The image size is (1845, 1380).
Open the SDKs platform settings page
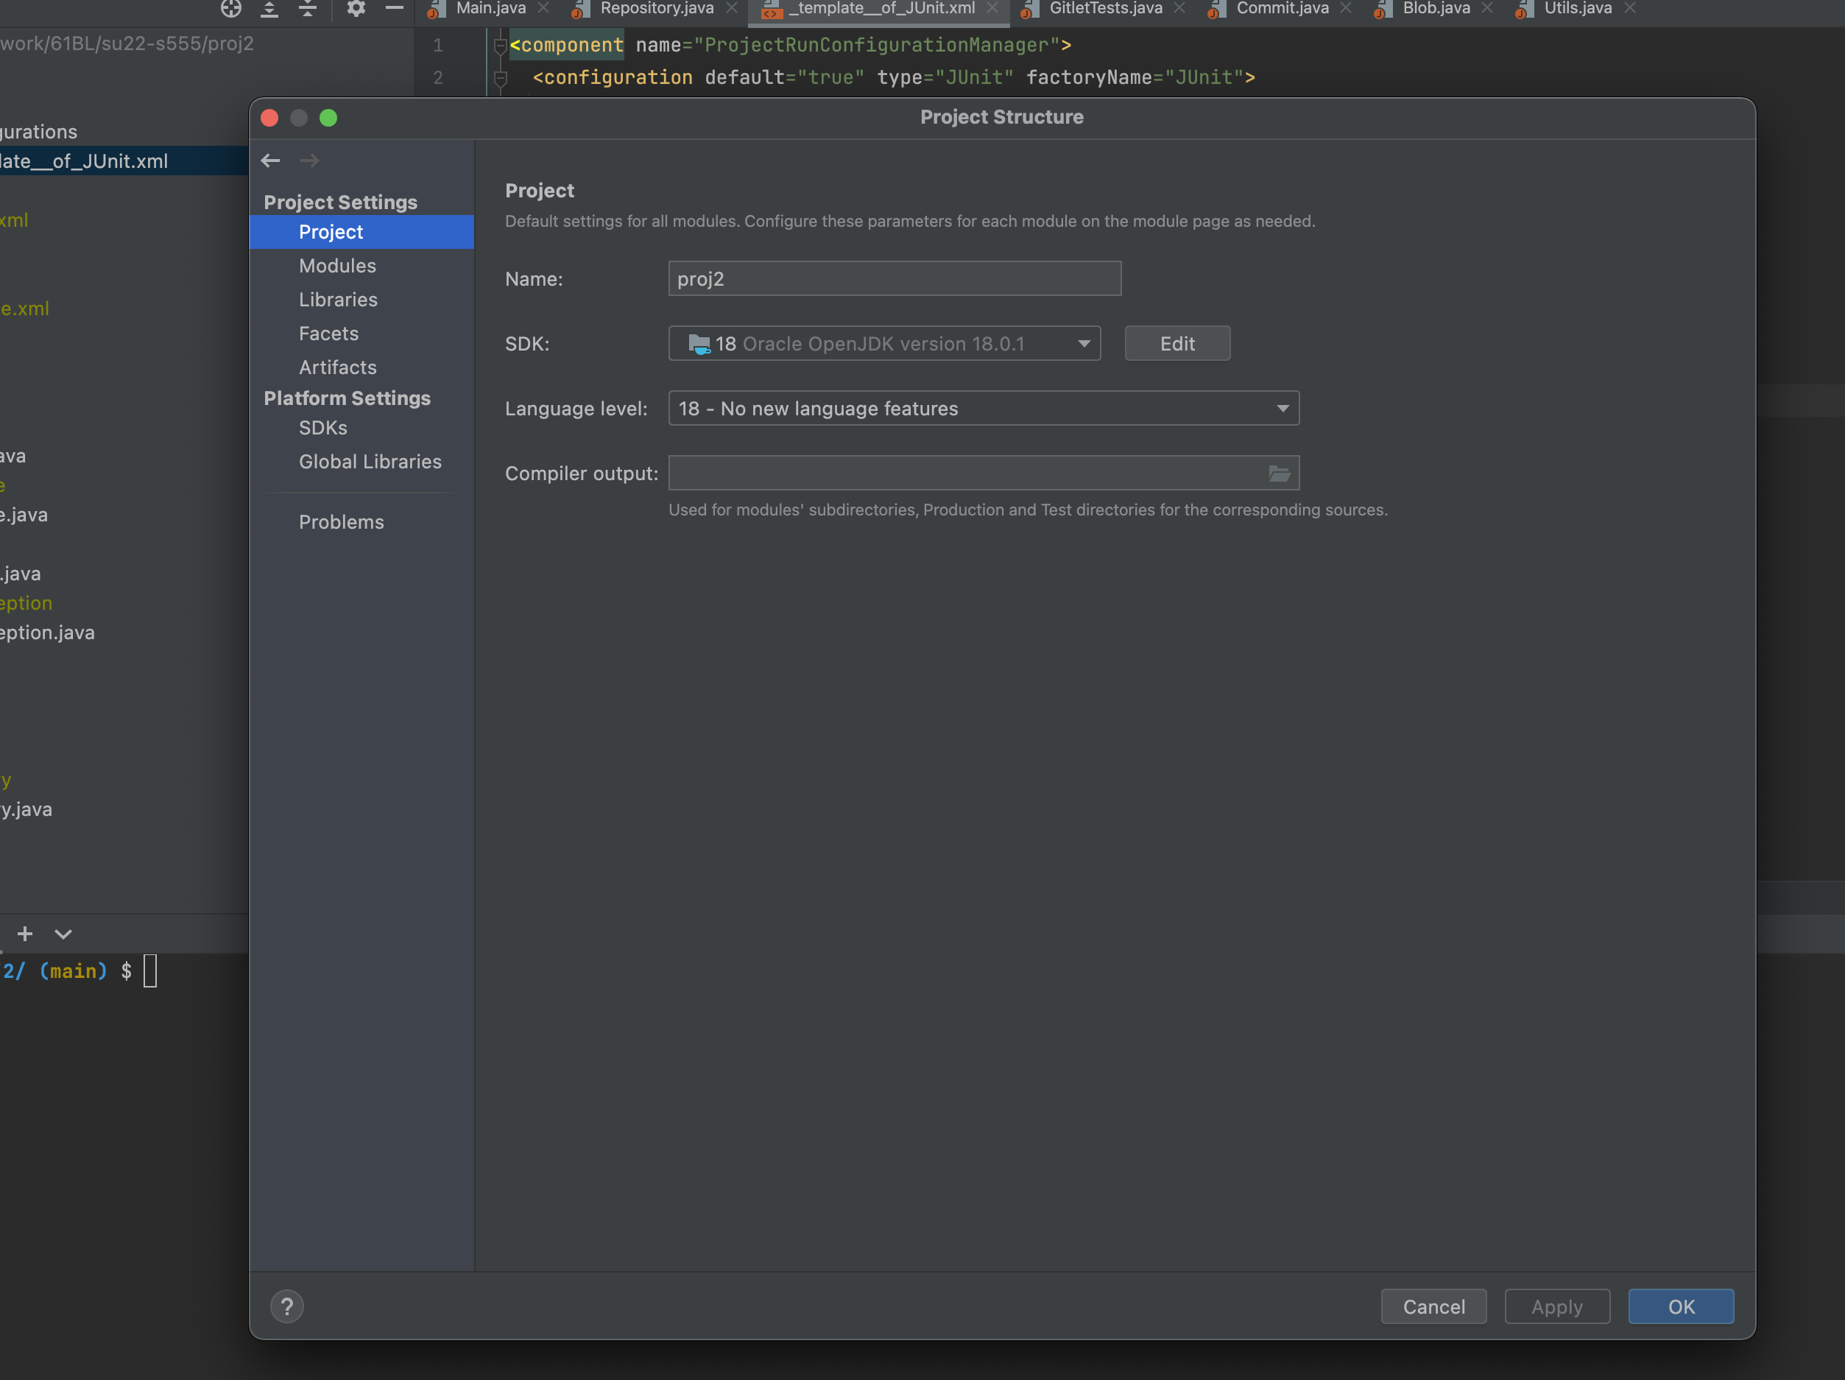click(322, 428)
